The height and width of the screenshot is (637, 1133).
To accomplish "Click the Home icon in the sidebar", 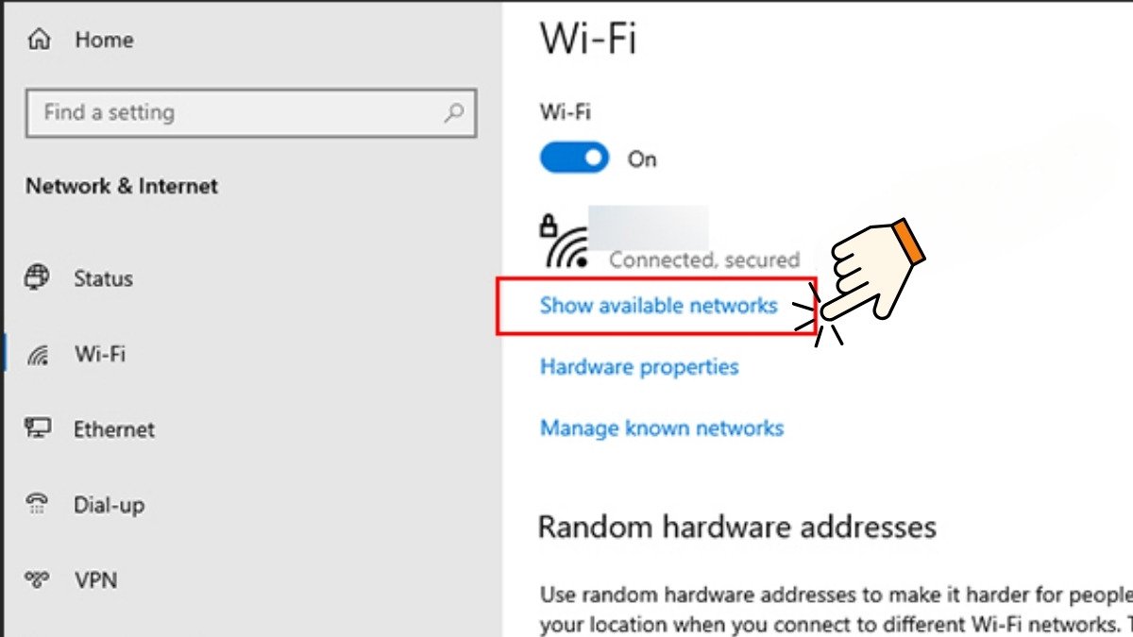I will pos(38,39).
